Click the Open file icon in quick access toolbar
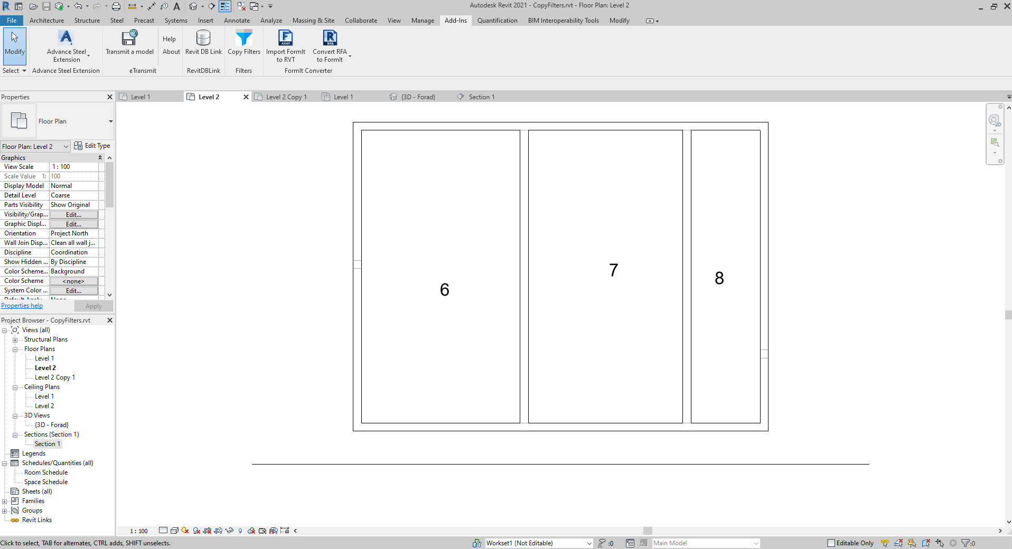Viewport: 1012px width, 549px height. pyautogui.click(x=33, y=6)
